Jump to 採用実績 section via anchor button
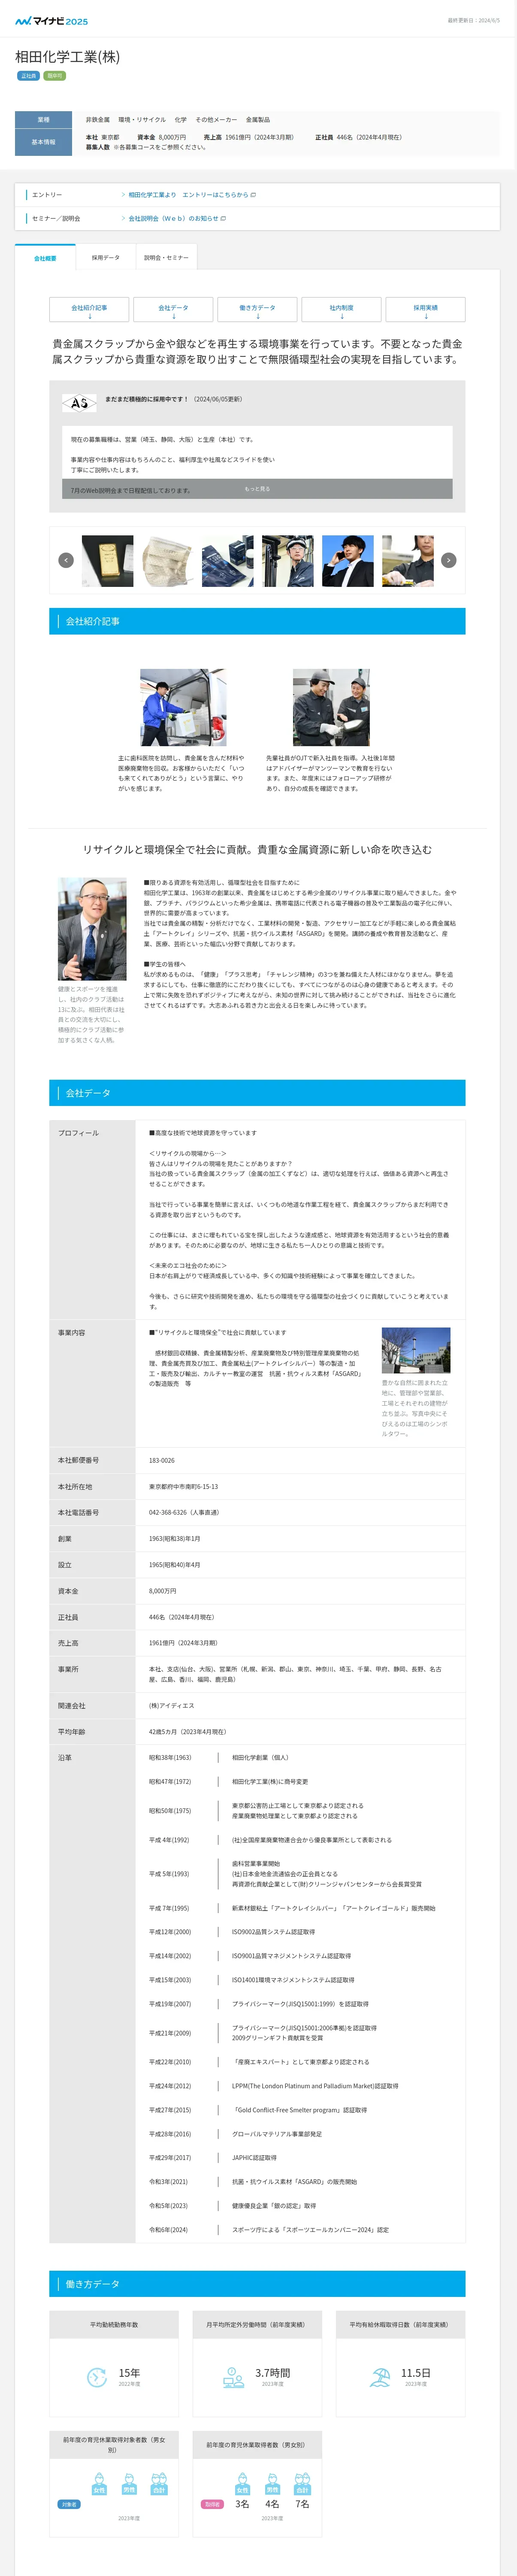The height and width of the screenshot is (2576, 517). click(425, 310)
